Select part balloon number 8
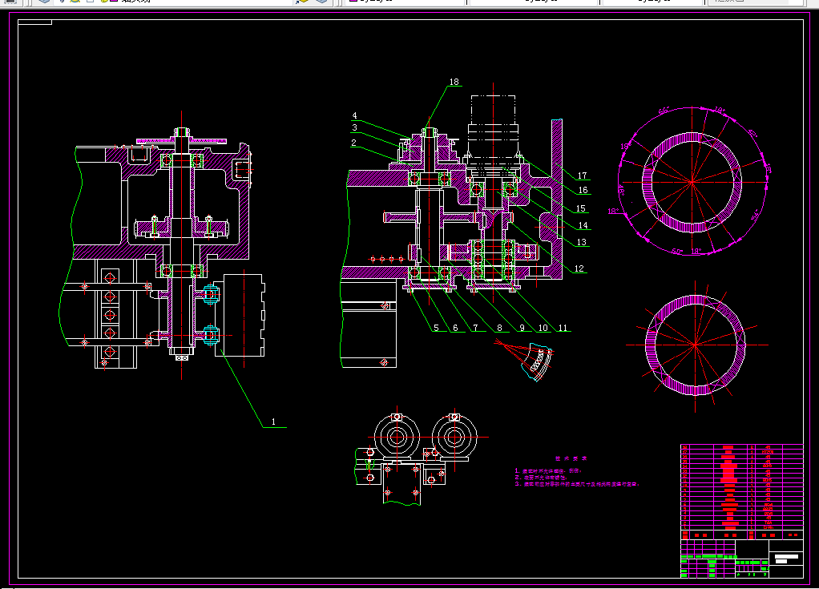819x589 pixels. pos(499,328)
